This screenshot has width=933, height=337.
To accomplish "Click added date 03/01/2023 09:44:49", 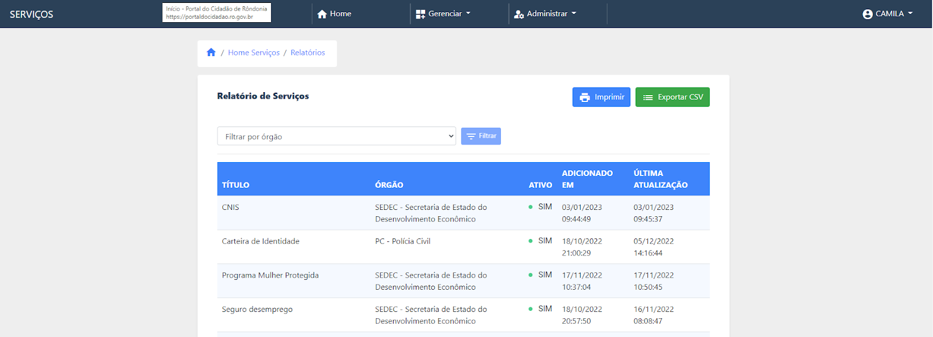I will click(582, 213).
